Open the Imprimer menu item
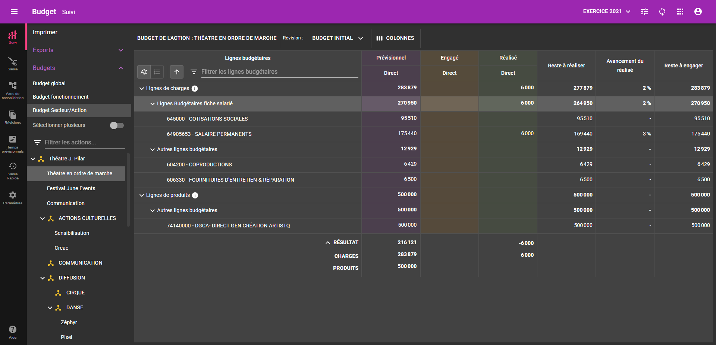Image resolution: width=716 pixels, height=345 pixels. pos(45,32)
